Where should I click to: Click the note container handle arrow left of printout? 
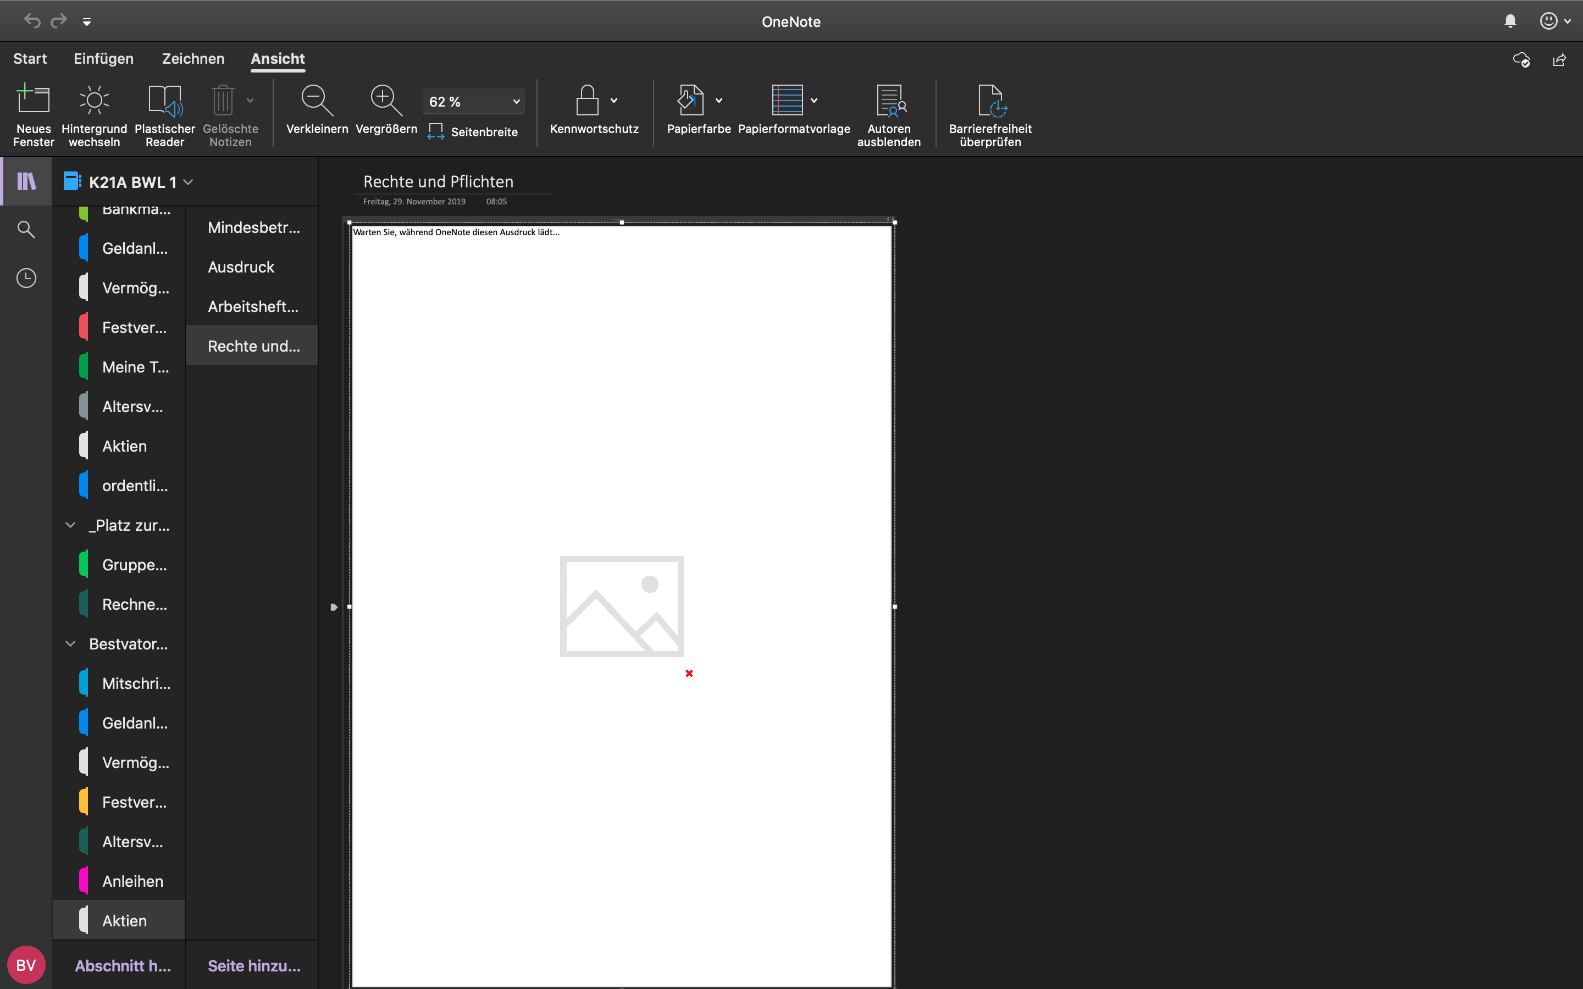click(334, 607)
